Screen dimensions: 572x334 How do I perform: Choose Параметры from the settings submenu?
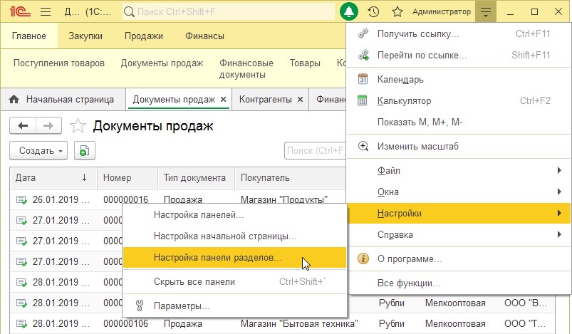point(182,306)
